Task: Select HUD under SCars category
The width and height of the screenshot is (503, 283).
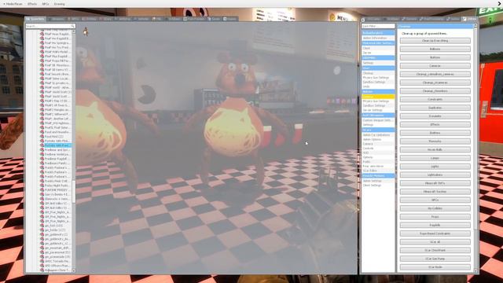Action: [x=378, y=153]
